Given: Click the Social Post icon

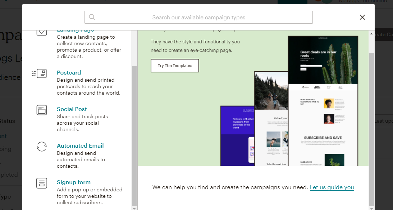Looking at the screenshot, I should 42,110.
